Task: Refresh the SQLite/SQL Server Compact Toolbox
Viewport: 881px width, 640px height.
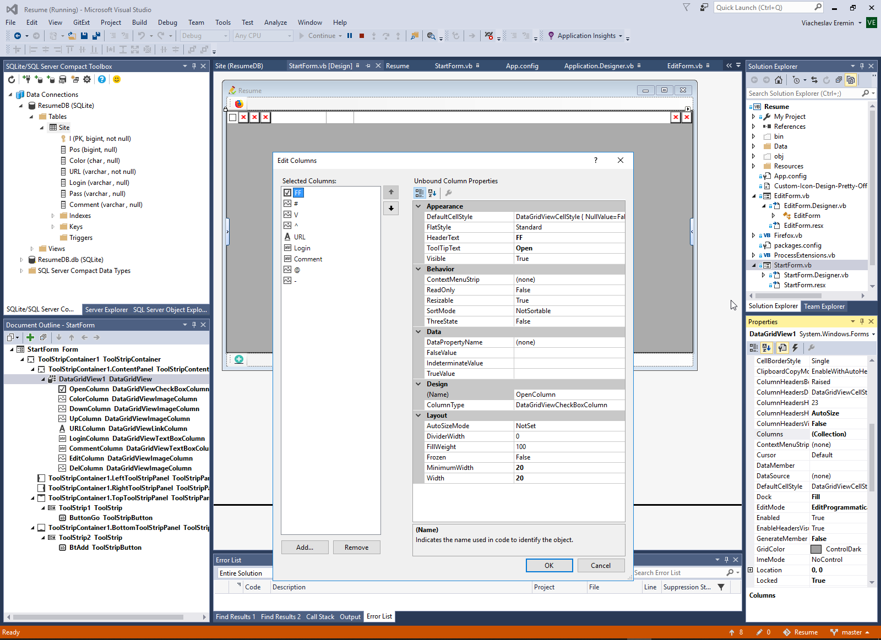Action: point(12,79)
